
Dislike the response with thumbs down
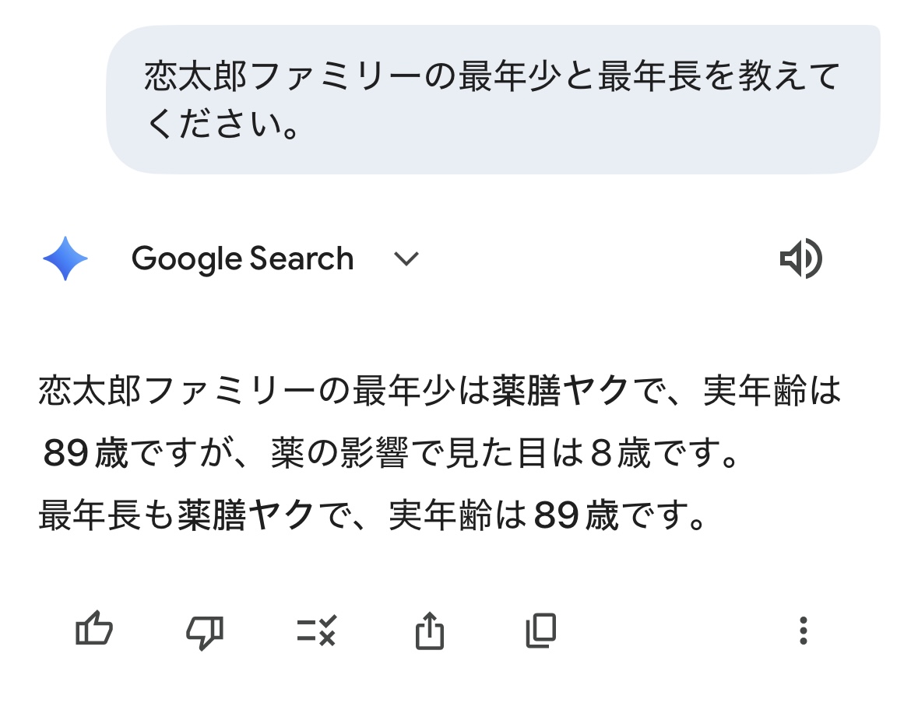click(x=205, y=631)
